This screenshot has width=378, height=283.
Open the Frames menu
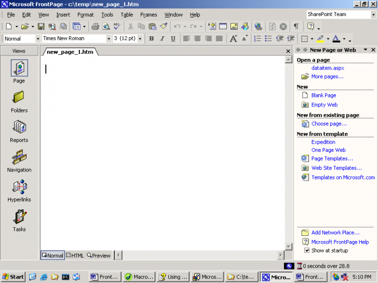tap(148, 15)
